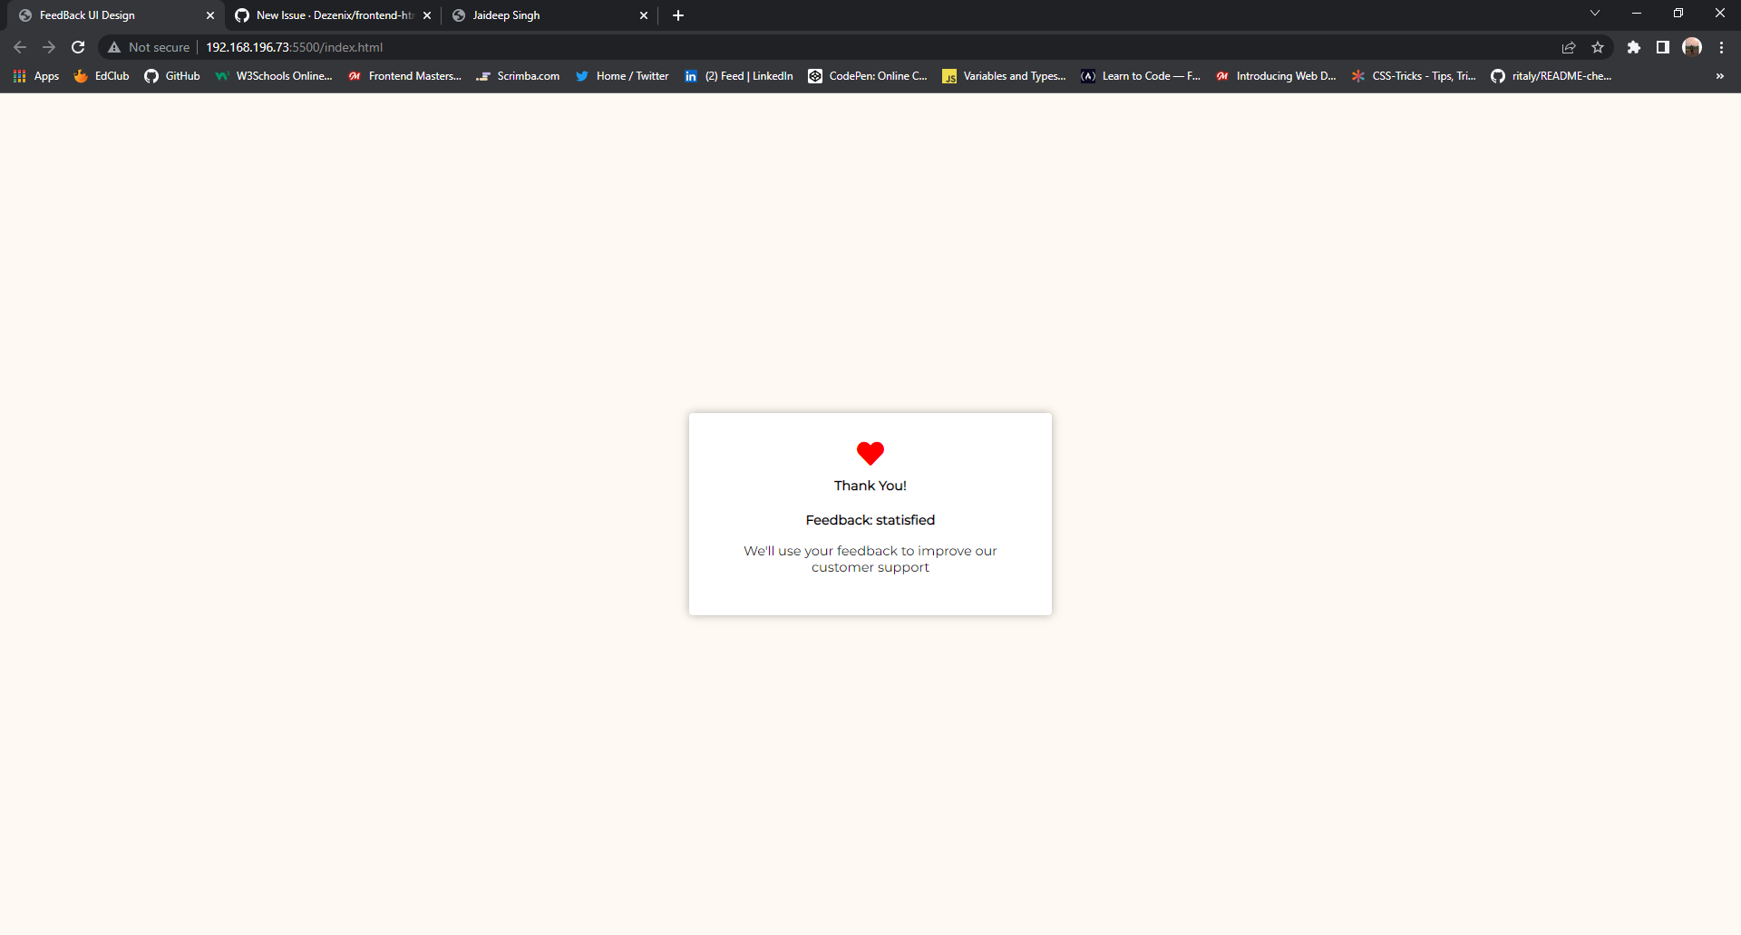Open Chrome's side panel icon

point(1664,47)
